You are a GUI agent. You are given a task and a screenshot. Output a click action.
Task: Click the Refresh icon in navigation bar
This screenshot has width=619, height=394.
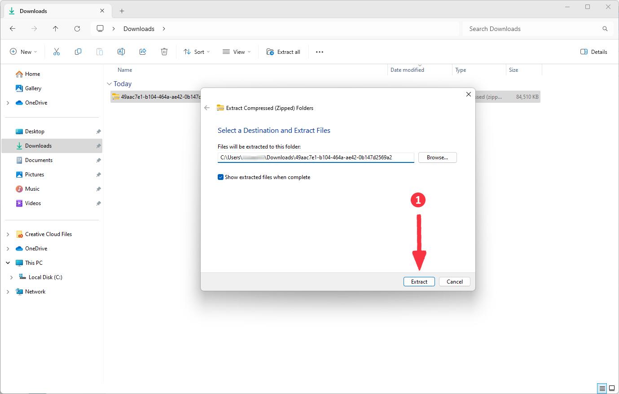77,29
